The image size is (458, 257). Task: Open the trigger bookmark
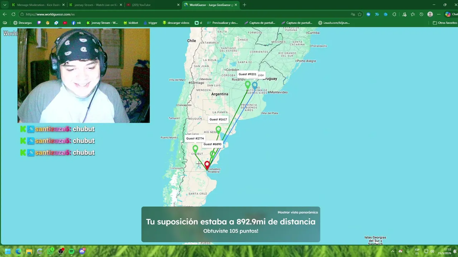click(x=150, y=23)
